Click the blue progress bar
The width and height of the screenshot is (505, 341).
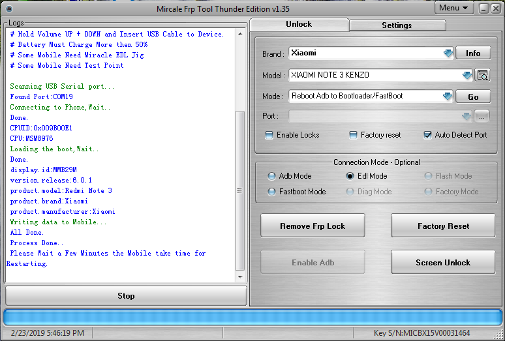(x=252, y=317)
